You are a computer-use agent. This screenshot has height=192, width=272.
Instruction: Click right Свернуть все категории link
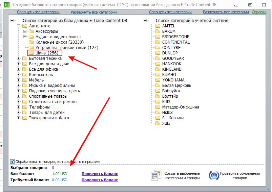(170, 12)
